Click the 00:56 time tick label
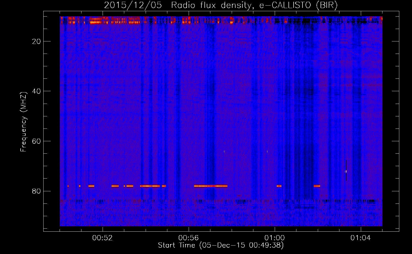 [189, 238]
